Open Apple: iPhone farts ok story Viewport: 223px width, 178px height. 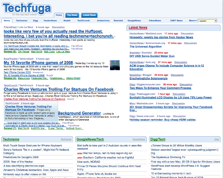(97, 174)
